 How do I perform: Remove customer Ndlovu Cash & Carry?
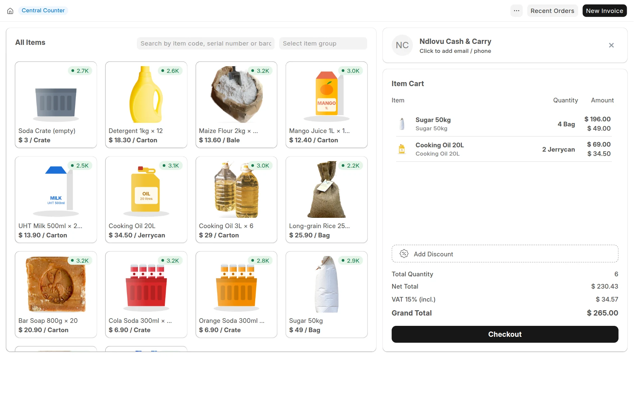click(x=611, y=45)
